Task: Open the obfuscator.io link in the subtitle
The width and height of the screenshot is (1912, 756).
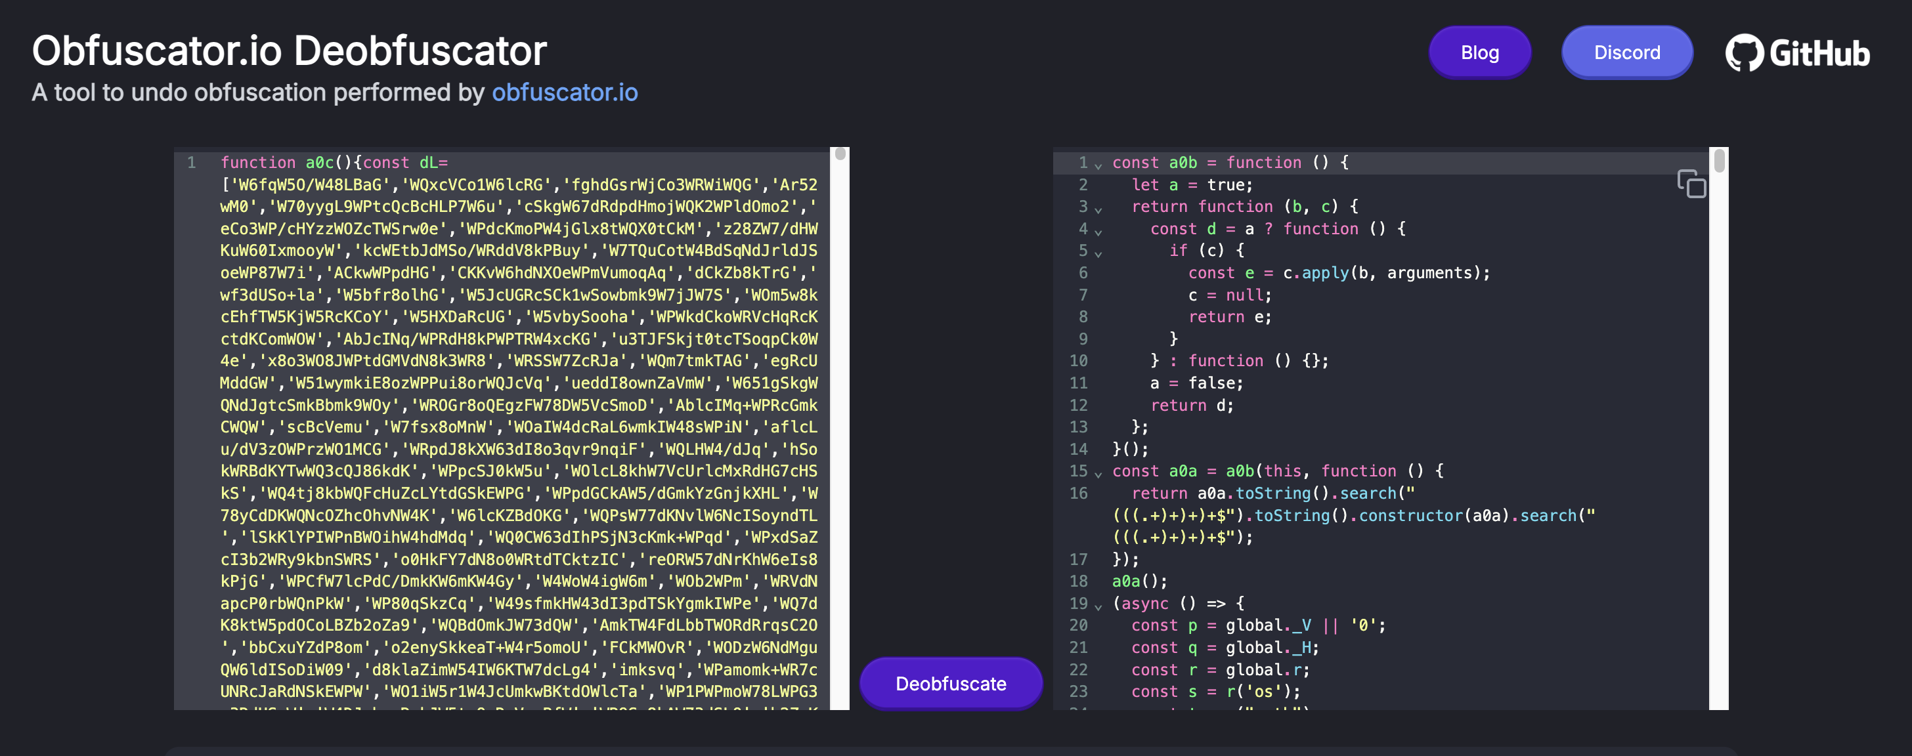Action: (x=565, y=93)
